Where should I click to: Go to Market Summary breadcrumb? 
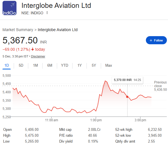click(17, 30)
